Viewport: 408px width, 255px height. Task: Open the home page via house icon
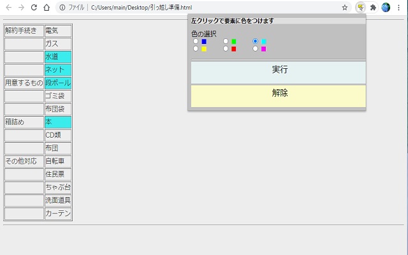(47, 8)
